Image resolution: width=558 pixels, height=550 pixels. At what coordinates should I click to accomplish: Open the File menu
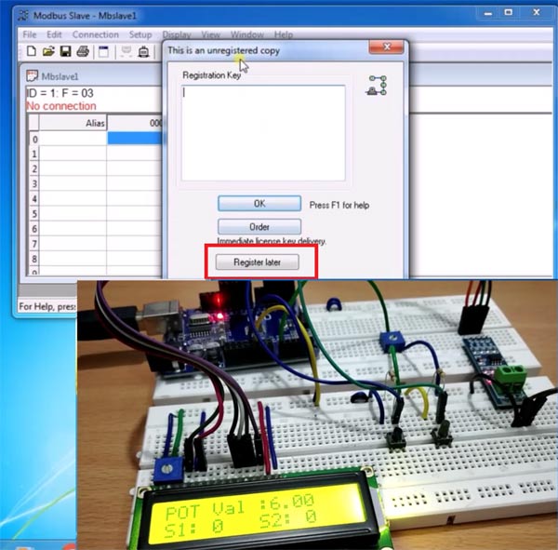[x=32, y=34]
